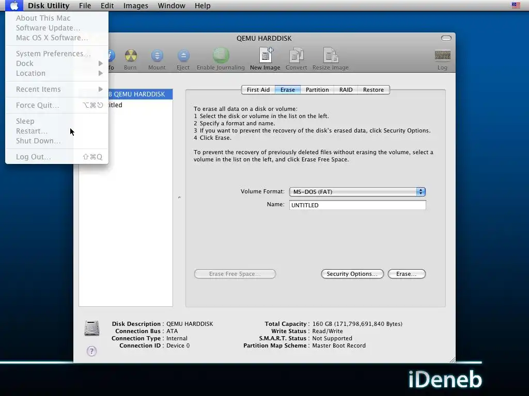The image size is (529, 396).
Task: Switch to the First Aid tab
Action: (x=258, y=90)
